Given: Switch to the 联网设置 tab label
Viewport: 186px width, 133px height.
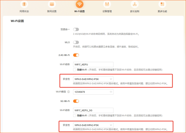Looking at the screenshot, I should tap(52, 11).
